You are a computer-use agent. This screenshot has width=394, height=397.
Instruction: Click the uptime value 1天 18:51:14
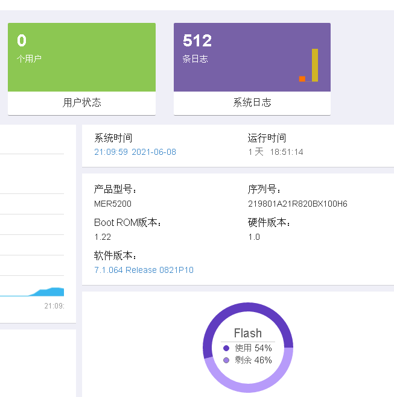click(276, 152)
